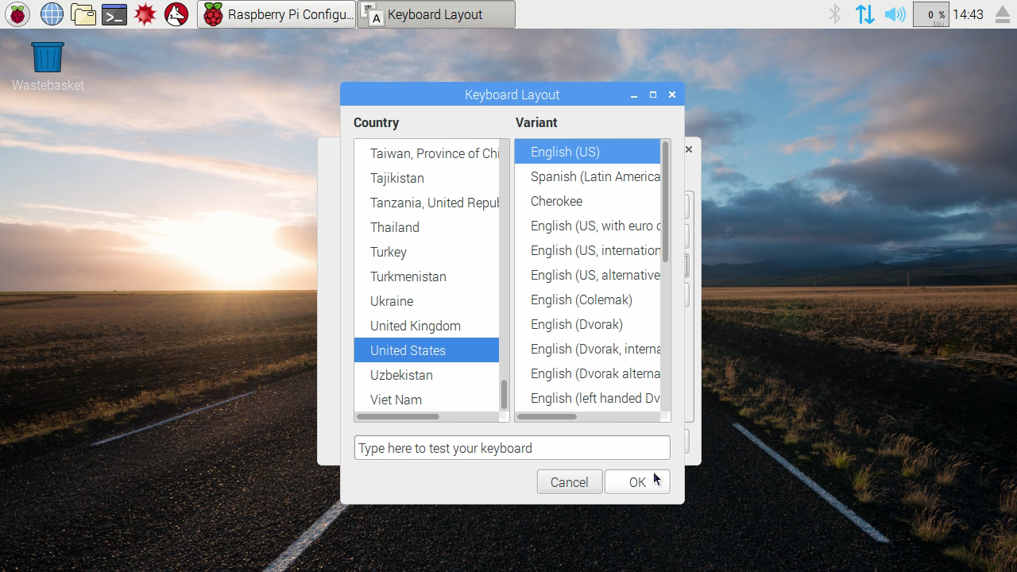Image resolution: width=1017 pixels, height=572 pixels.
Task: Open the File Manager folders icon
Action: click(x=83, y=14)
